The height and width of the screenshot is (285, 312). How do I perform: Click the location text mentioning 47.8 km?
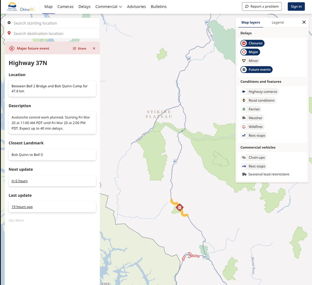[x=50, y=89]
